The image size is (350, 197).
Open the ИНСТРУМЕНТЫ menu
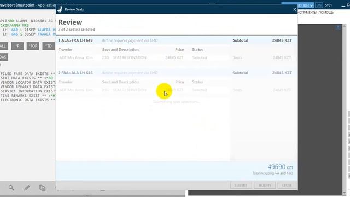(x=307, y=13)
